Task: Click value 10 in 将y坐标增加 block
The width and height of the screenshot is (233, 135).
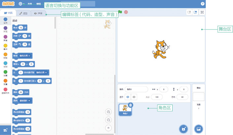Action: click(x=28, y=129)
